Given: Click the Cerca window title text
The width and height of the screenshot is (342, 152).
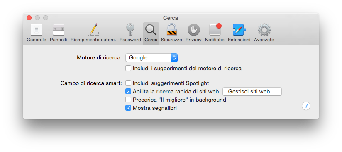Looking at the screenshot, I should tap(171, 18).
